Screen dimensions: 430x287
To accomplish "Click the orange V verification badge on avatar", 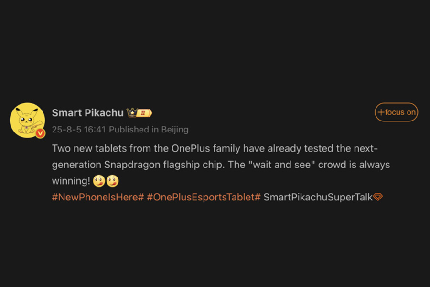I will [x=39, y=133].
